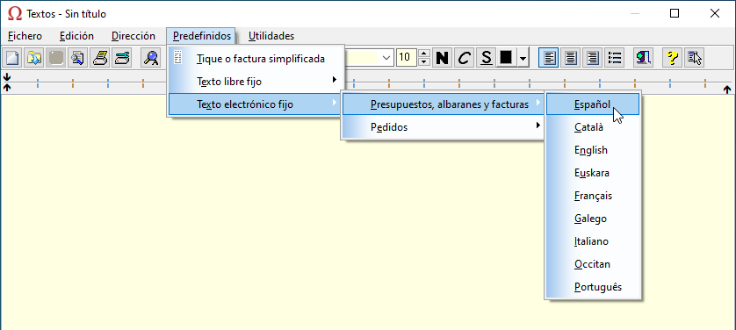736x330 pixels.
Task: Maximize the Textos window
Action: (x=675, y=13)
